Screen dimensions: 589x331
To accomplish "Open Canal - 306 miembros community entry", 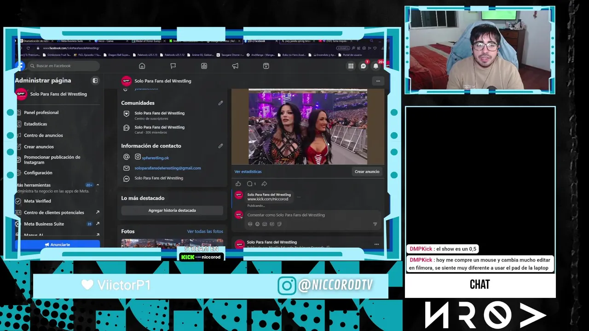I will (159, 130).
